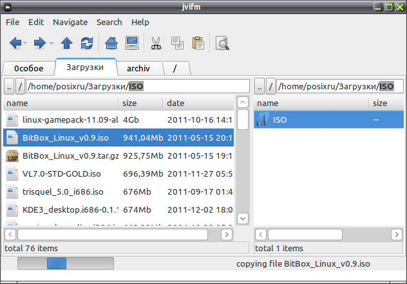Expand Forward button history dropdown arrow

[x=52, y=42]
